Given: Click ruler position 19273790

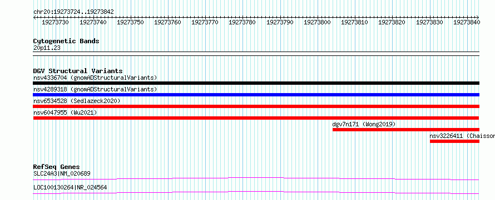Looking at the screenshot, I should point(280,22).
